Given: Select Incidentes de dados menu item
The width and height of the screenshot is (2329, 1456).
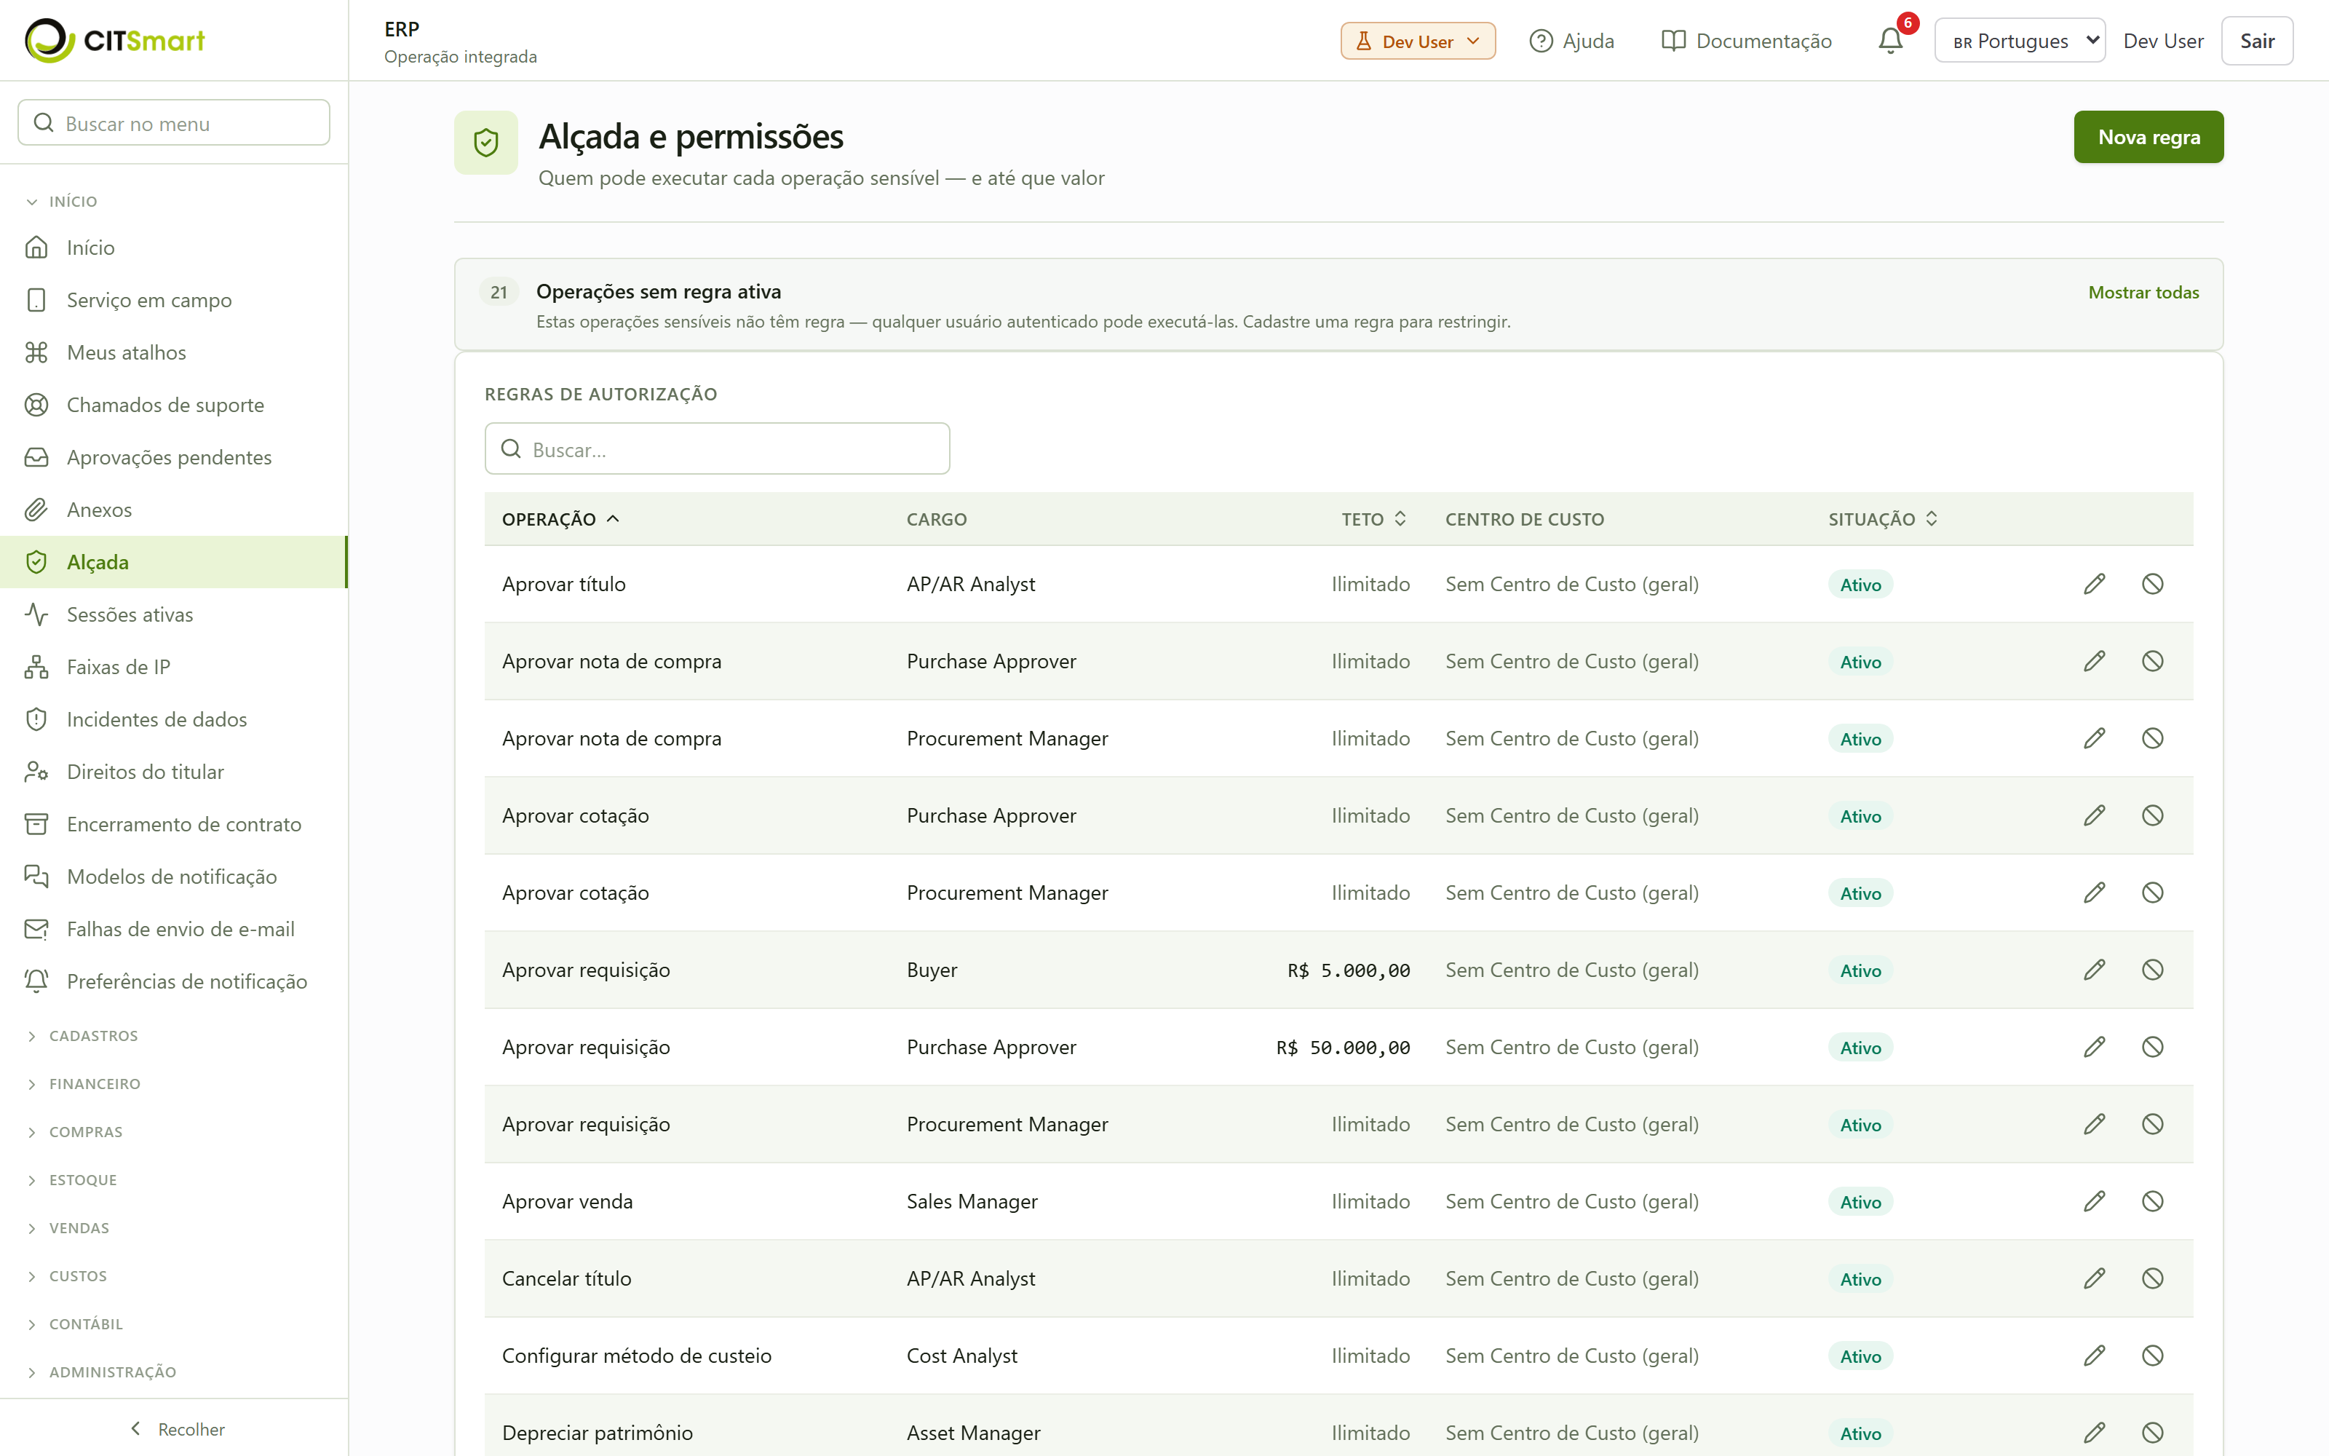Looking at the screenshot, I should click(x=173, y=719).
